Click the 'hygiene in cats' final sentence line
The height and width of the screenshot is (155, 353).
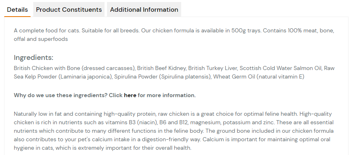click(x=103, y=148)
